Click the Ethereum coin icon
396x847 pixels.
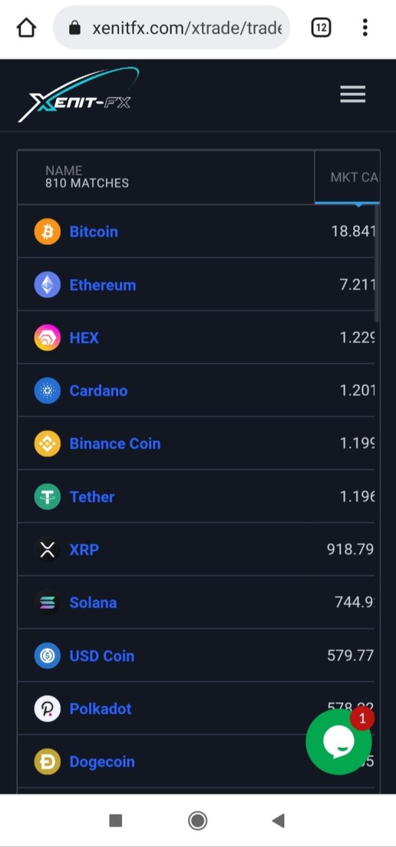point(48,285)
